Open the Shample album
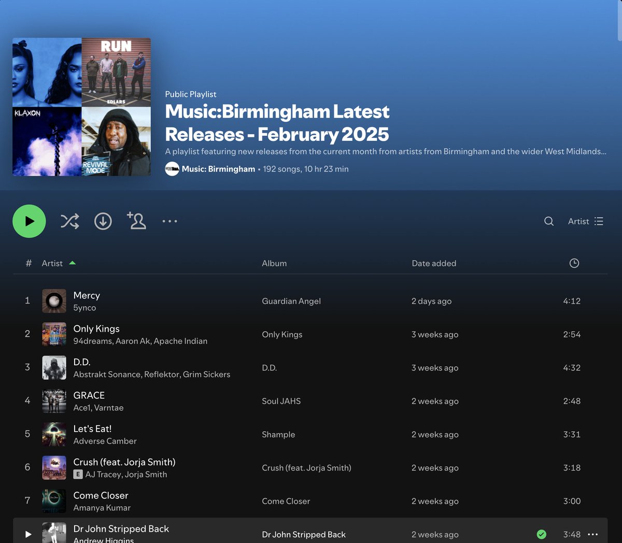622x543 pixels. click(x=278, y=434)
